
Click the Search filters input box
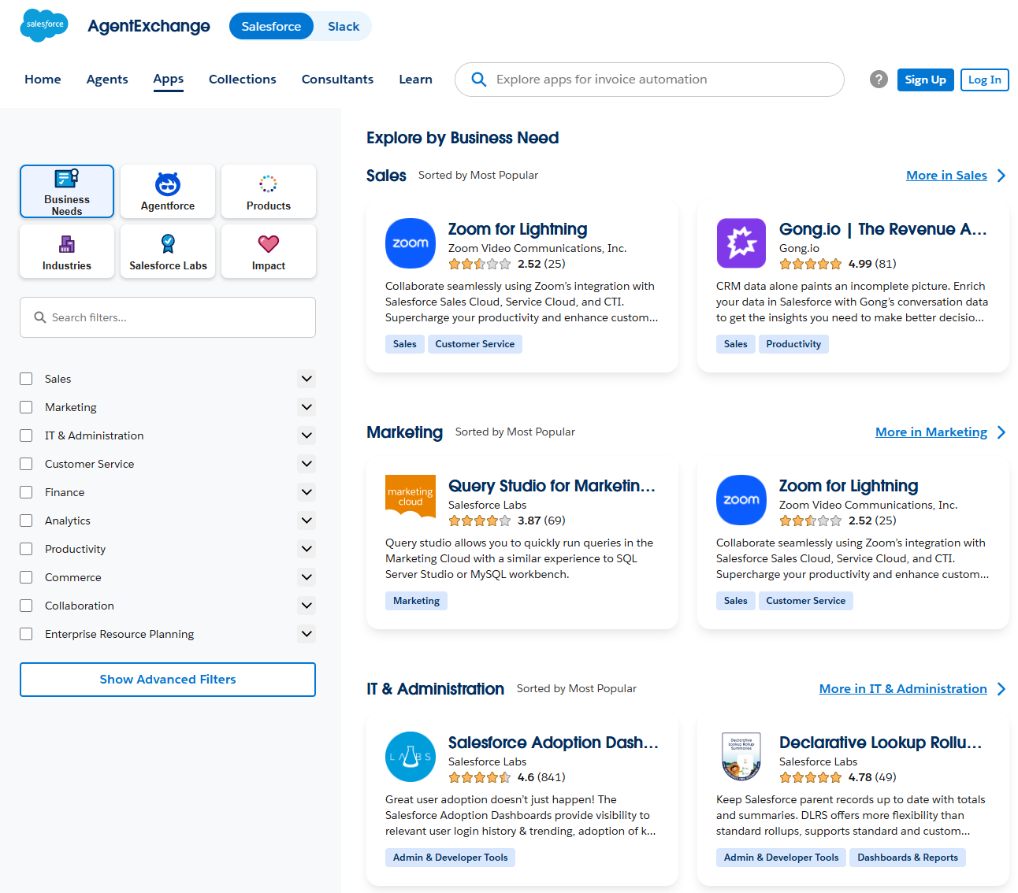click(168, 317)
